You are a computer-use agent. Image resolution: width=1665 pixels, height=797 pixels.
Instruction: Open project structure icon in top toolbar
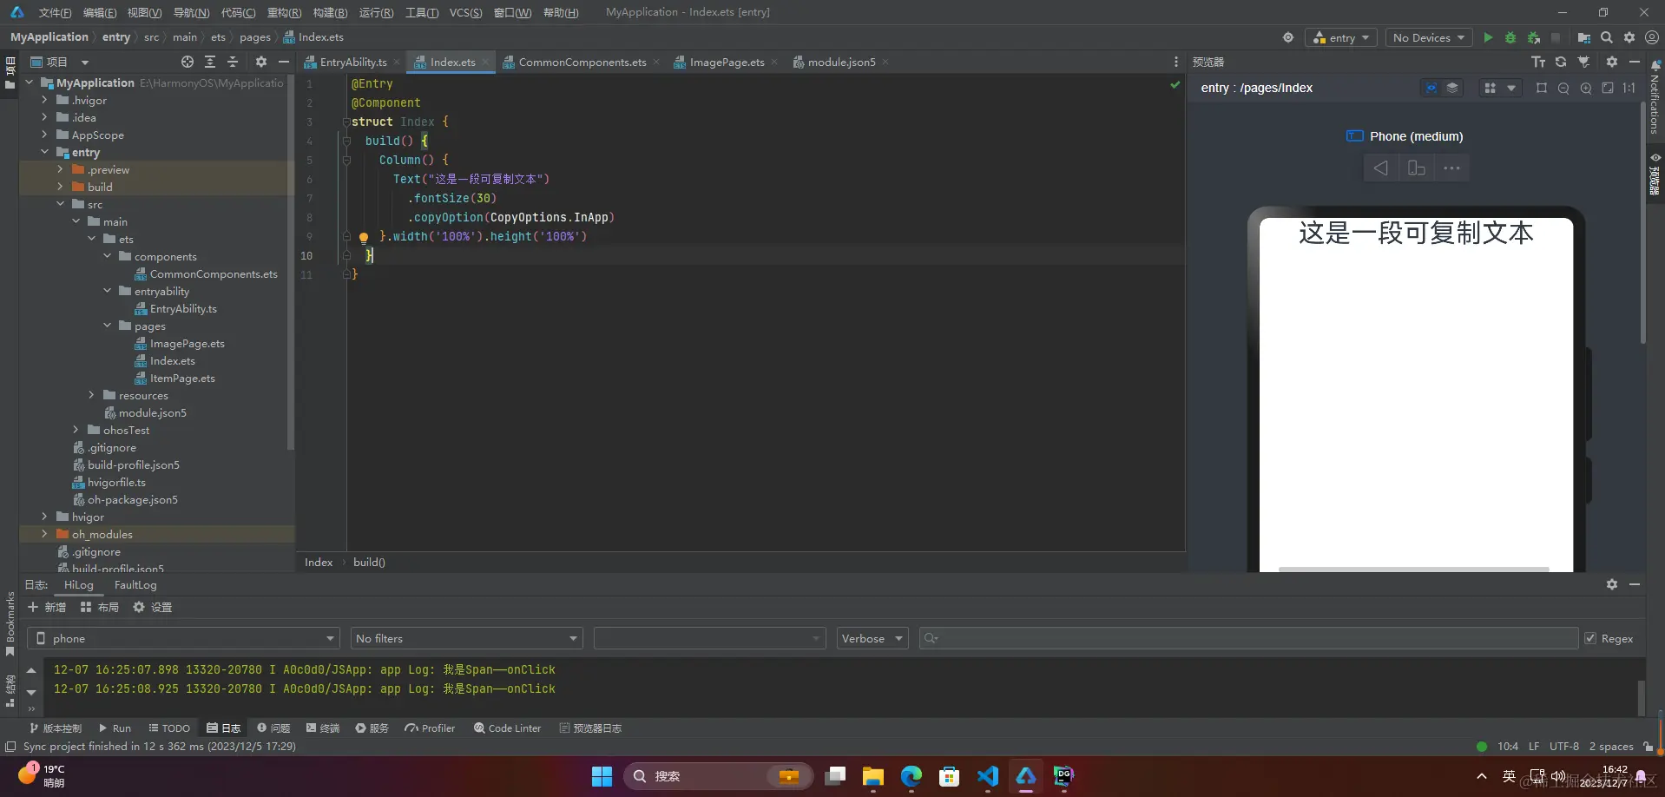1584,37
